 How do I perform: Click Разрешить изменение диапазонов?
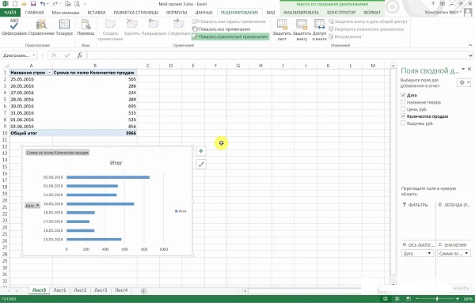coord(367,29)
